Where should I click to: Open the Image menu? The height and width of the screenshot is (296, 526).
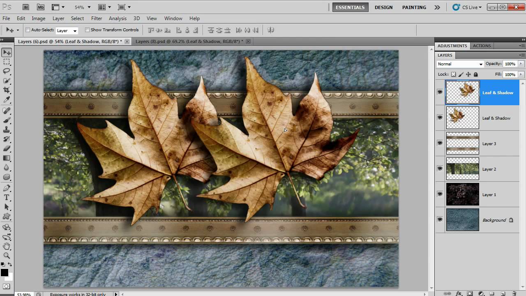point(39,18)
